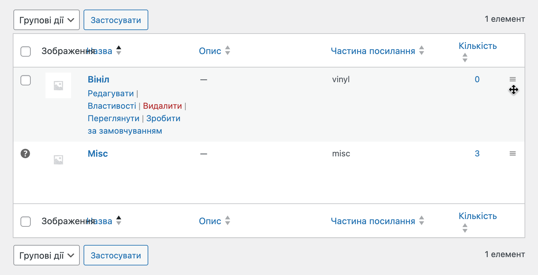Click sort arrows under bottom Кількість header
Screen dimensions: 538x275
click(x=465, y=228)
